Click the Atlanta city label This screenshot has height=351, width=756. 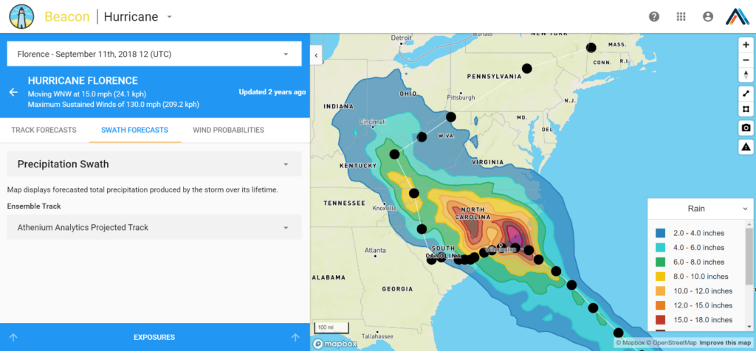375,251
